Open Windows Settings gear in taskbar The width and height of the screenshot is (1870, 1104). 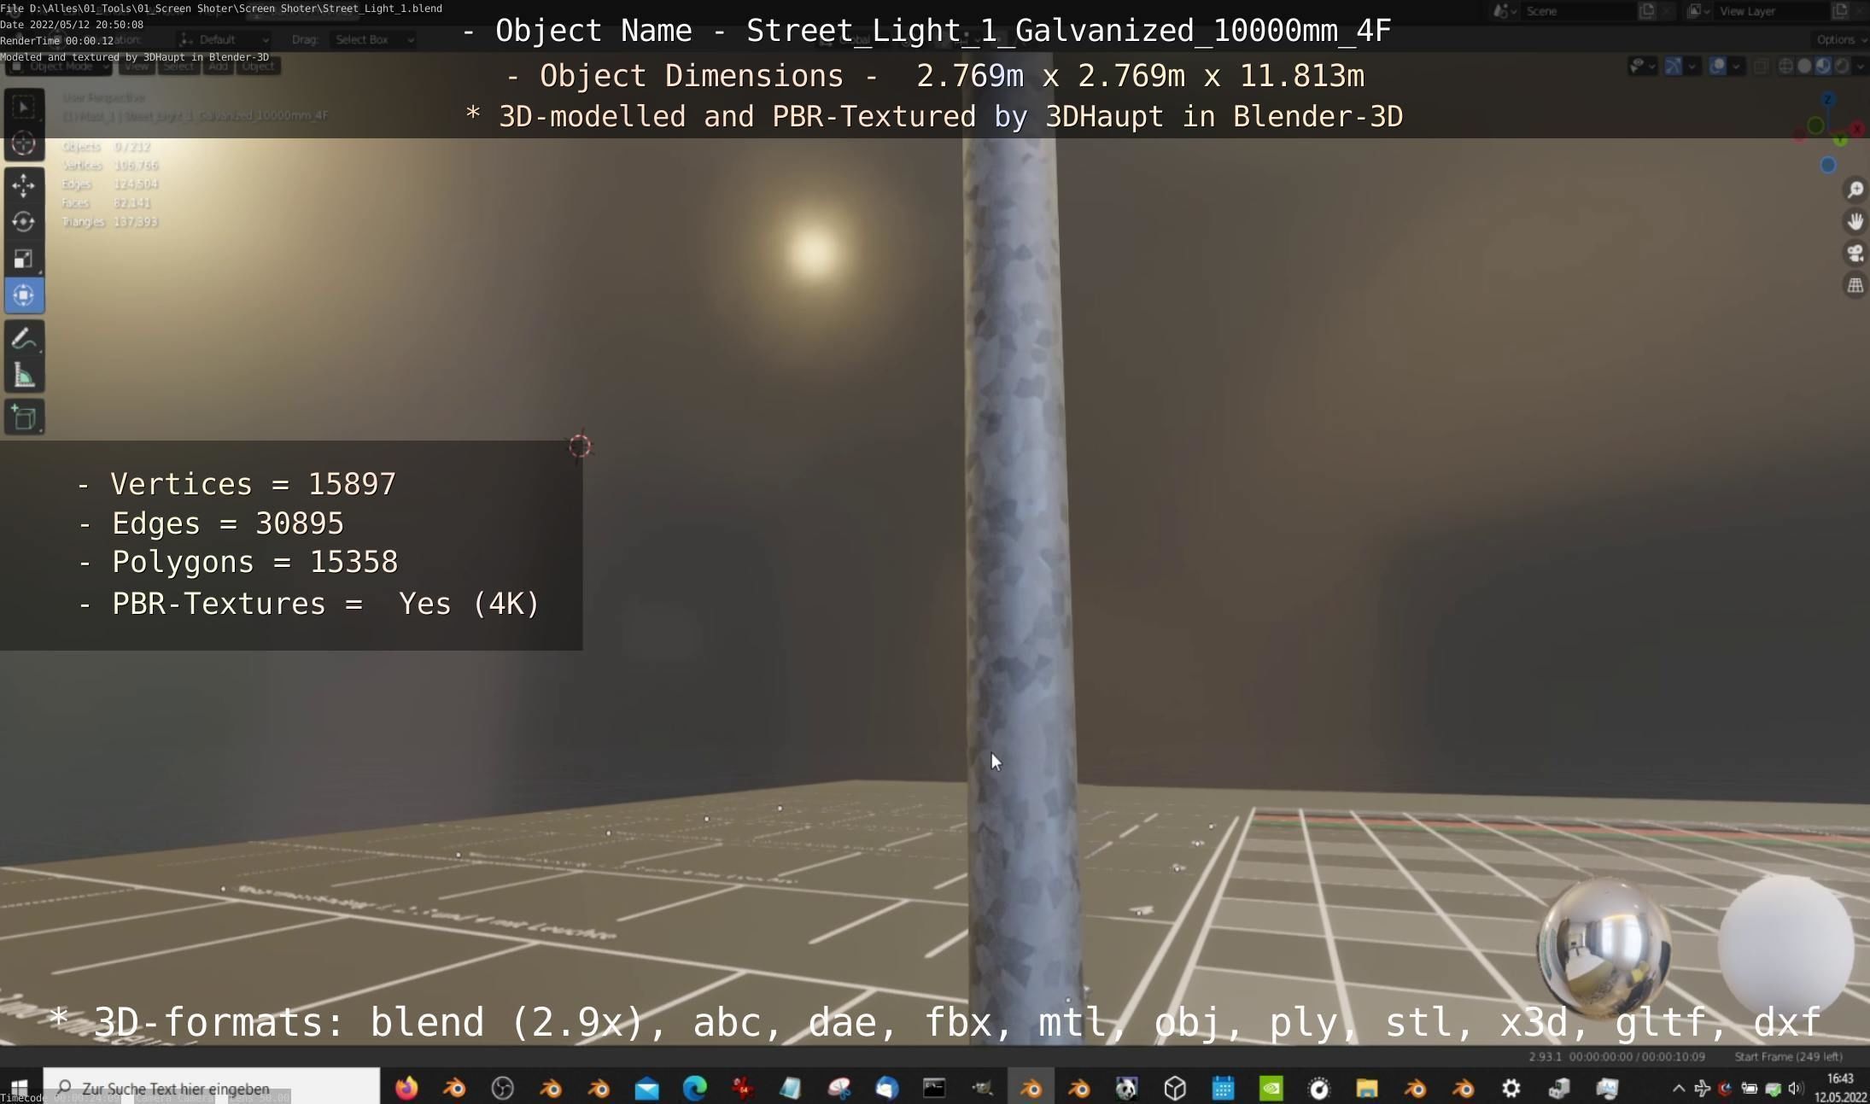[x=1511, y=1088]
